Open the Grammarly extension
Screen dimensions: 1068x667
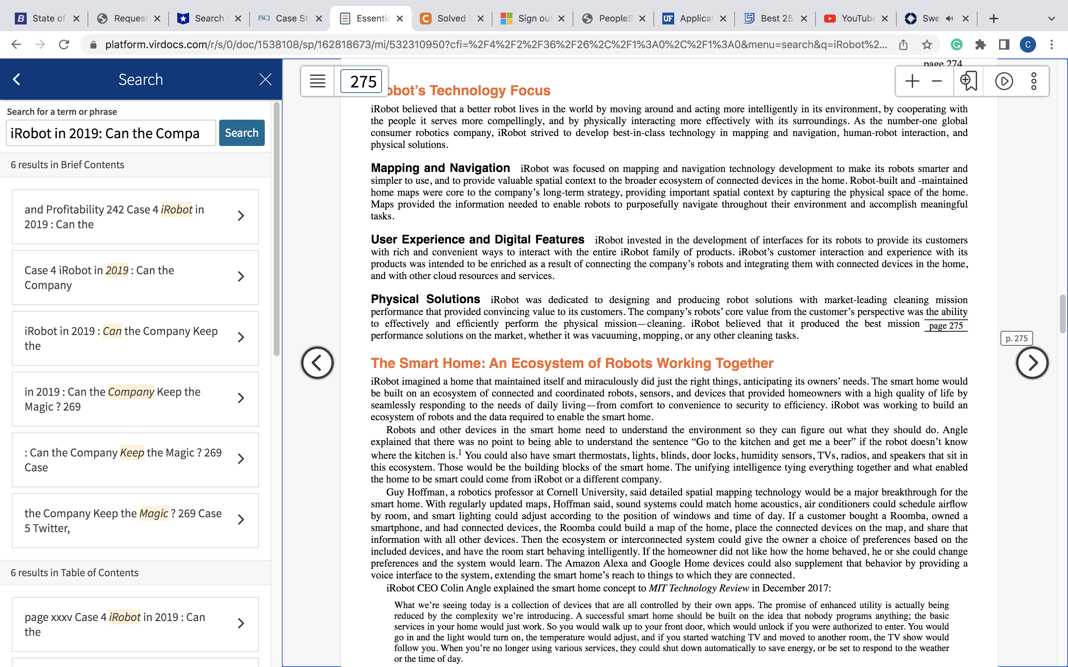tap(956, 44)
